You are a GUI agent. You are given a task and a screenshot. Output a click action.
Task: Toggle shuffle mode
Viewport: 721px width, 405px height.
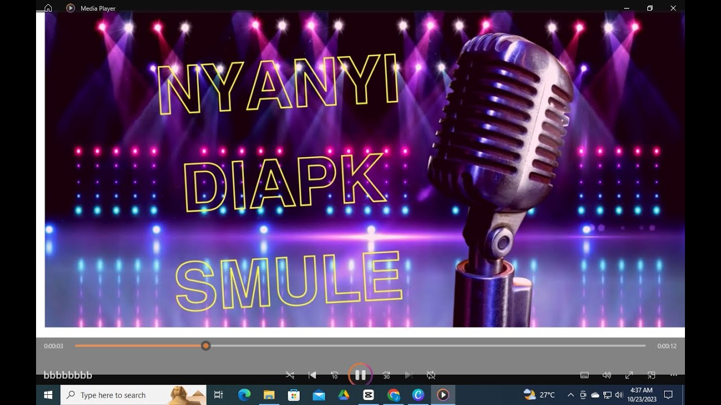[x=290, y=375]
